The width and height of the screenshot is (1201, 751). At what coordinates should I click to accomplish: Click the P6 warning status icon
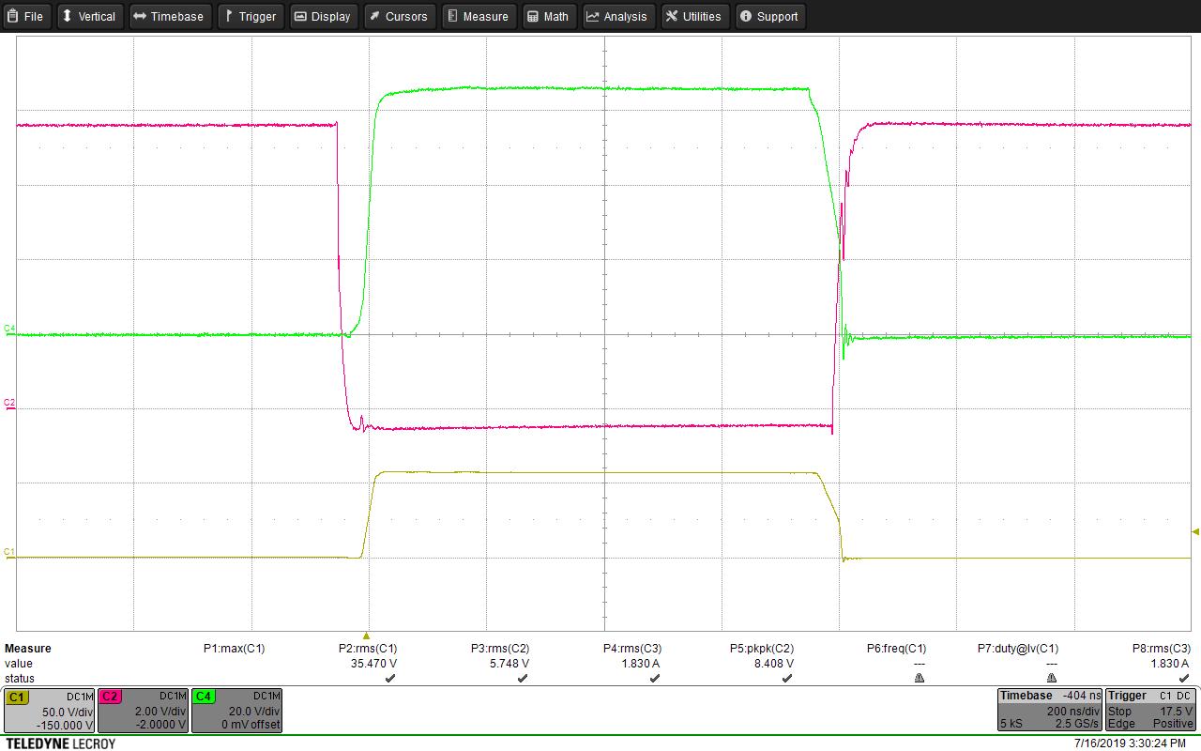920,678
